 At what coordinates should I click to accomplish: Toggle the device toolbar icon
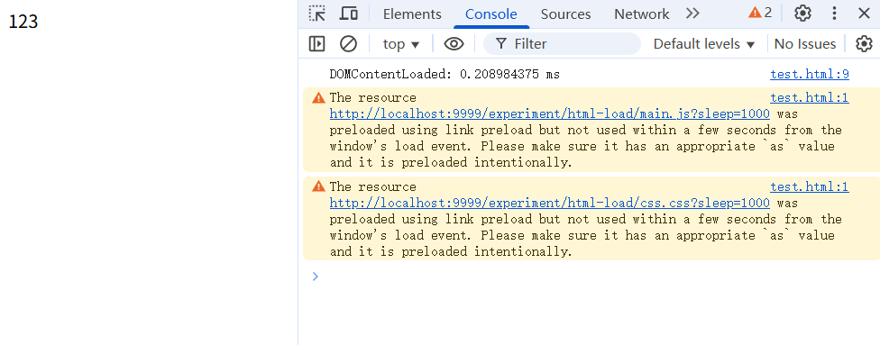tap(349, 14)
